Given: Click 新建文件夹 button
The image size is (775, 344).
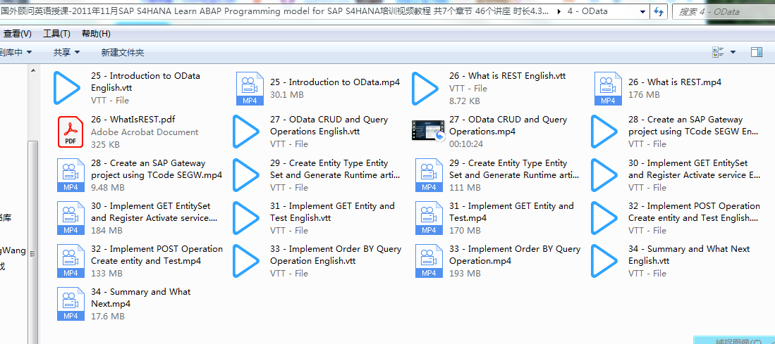Looking at the screenshot, I should (123, 52).
